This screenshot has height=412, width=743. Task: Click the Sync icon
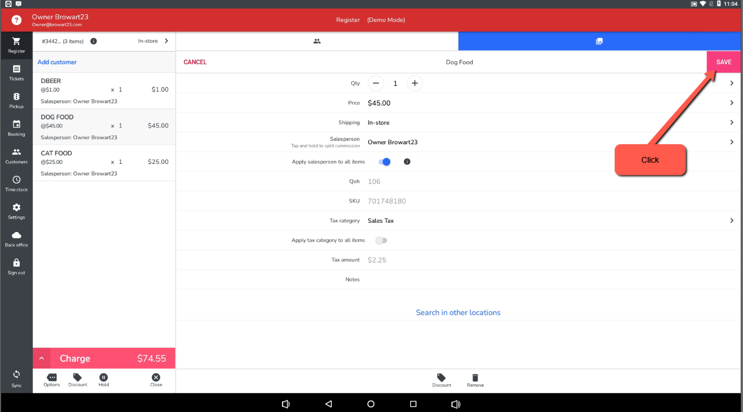coord(16,374)
